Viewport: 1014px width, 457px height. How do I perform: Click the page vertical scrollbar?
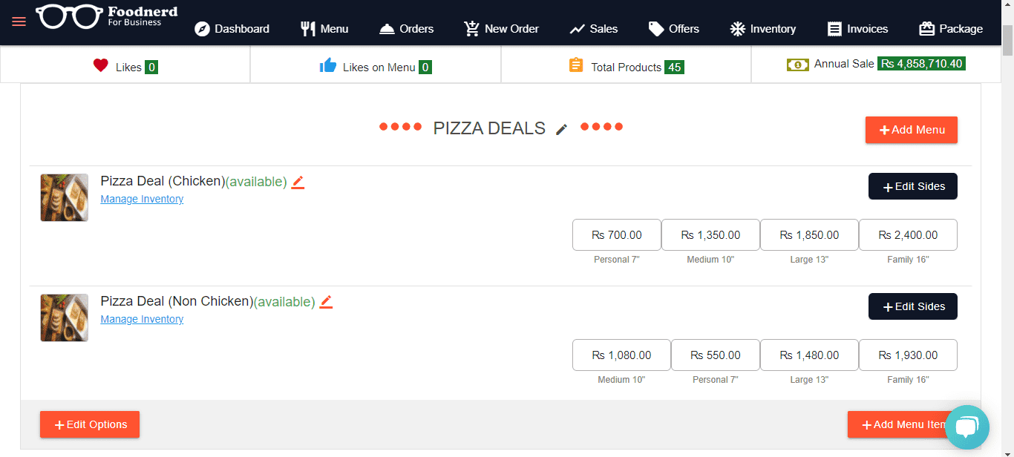1007,41
